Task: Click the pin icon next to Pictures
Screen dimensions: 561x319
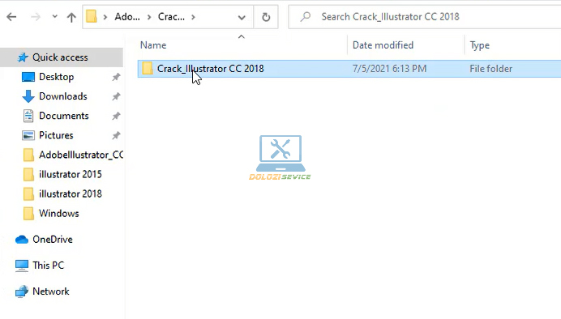Action: click(x=116, y=135)
